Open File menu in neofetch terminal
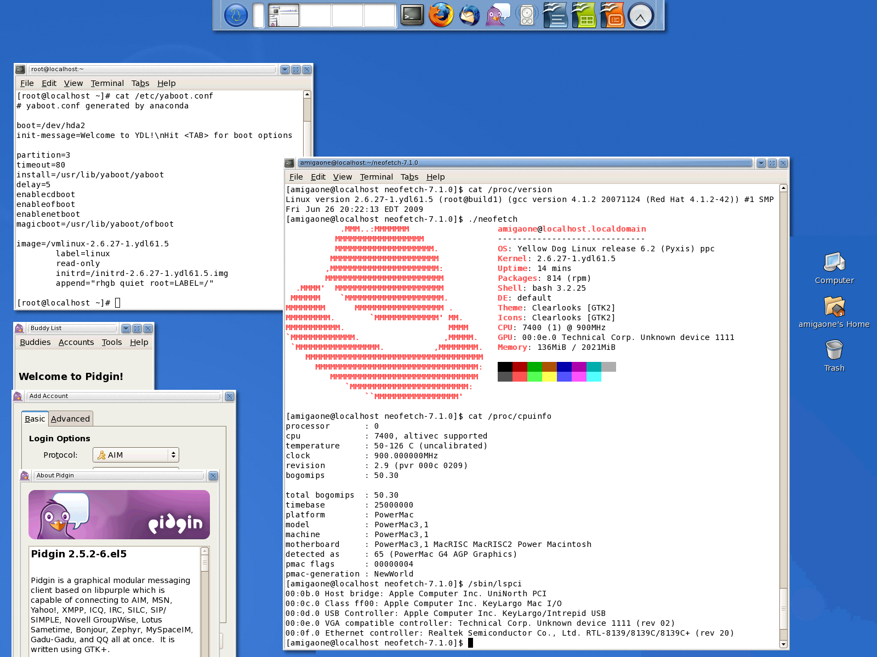 tap(296, 177)
